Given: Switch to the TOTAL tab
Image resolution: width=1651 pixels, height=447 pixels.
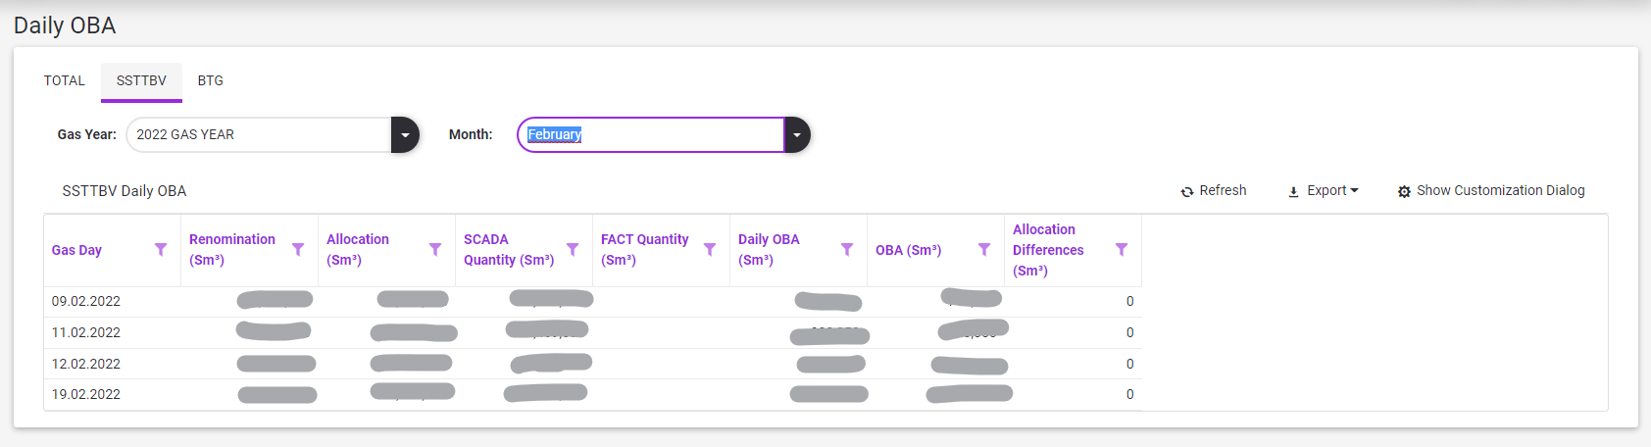Looking at the screenshot, I should click(65, 81).
